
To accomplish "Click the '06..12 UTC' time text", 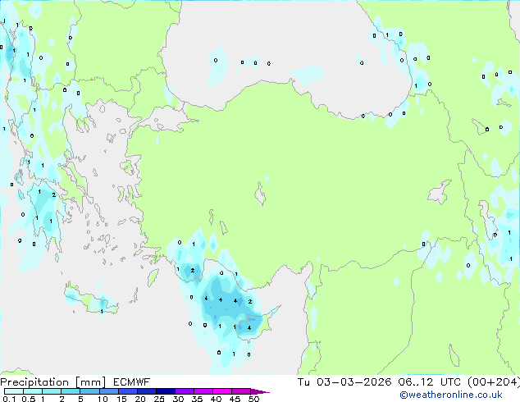I will pyautogui.click(x=430, y=382).
